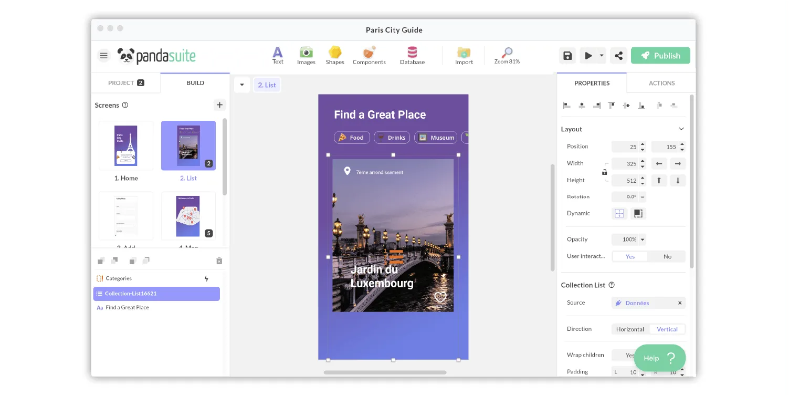Set user interaction to No
This screenshot has width=789, height=396.
667,256
